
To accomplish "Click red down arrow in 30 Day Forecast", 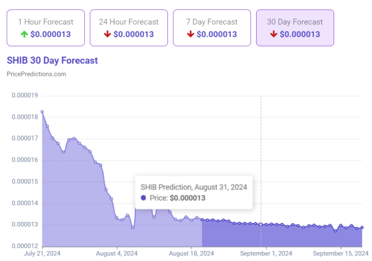I will pyautogui.click(x=273, y=34).
